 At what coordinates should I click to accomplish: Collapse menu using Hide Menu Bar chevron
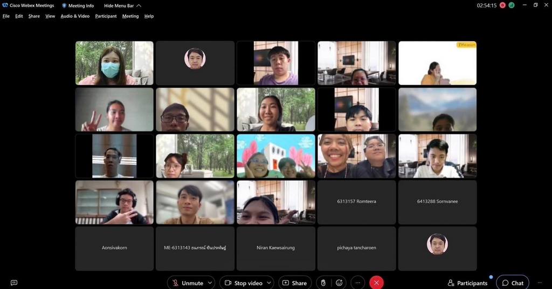(x=139, y=5)
